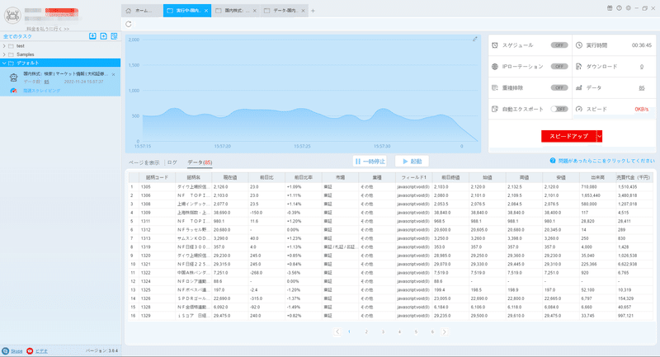Click the help info icon in title bar

(619, 8)
